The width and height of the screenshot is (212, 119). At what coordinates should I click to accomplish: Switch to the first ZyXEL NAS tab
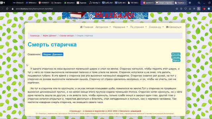click(x=107, y=3)
